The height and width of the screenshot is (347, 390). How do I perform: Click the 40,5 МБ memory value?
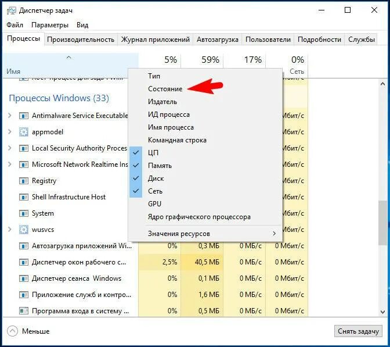(207, 262)
